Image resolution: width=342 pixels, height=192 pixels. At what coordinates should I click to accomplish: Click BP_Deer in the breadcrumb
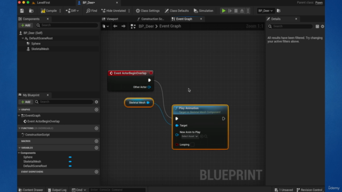146,26
